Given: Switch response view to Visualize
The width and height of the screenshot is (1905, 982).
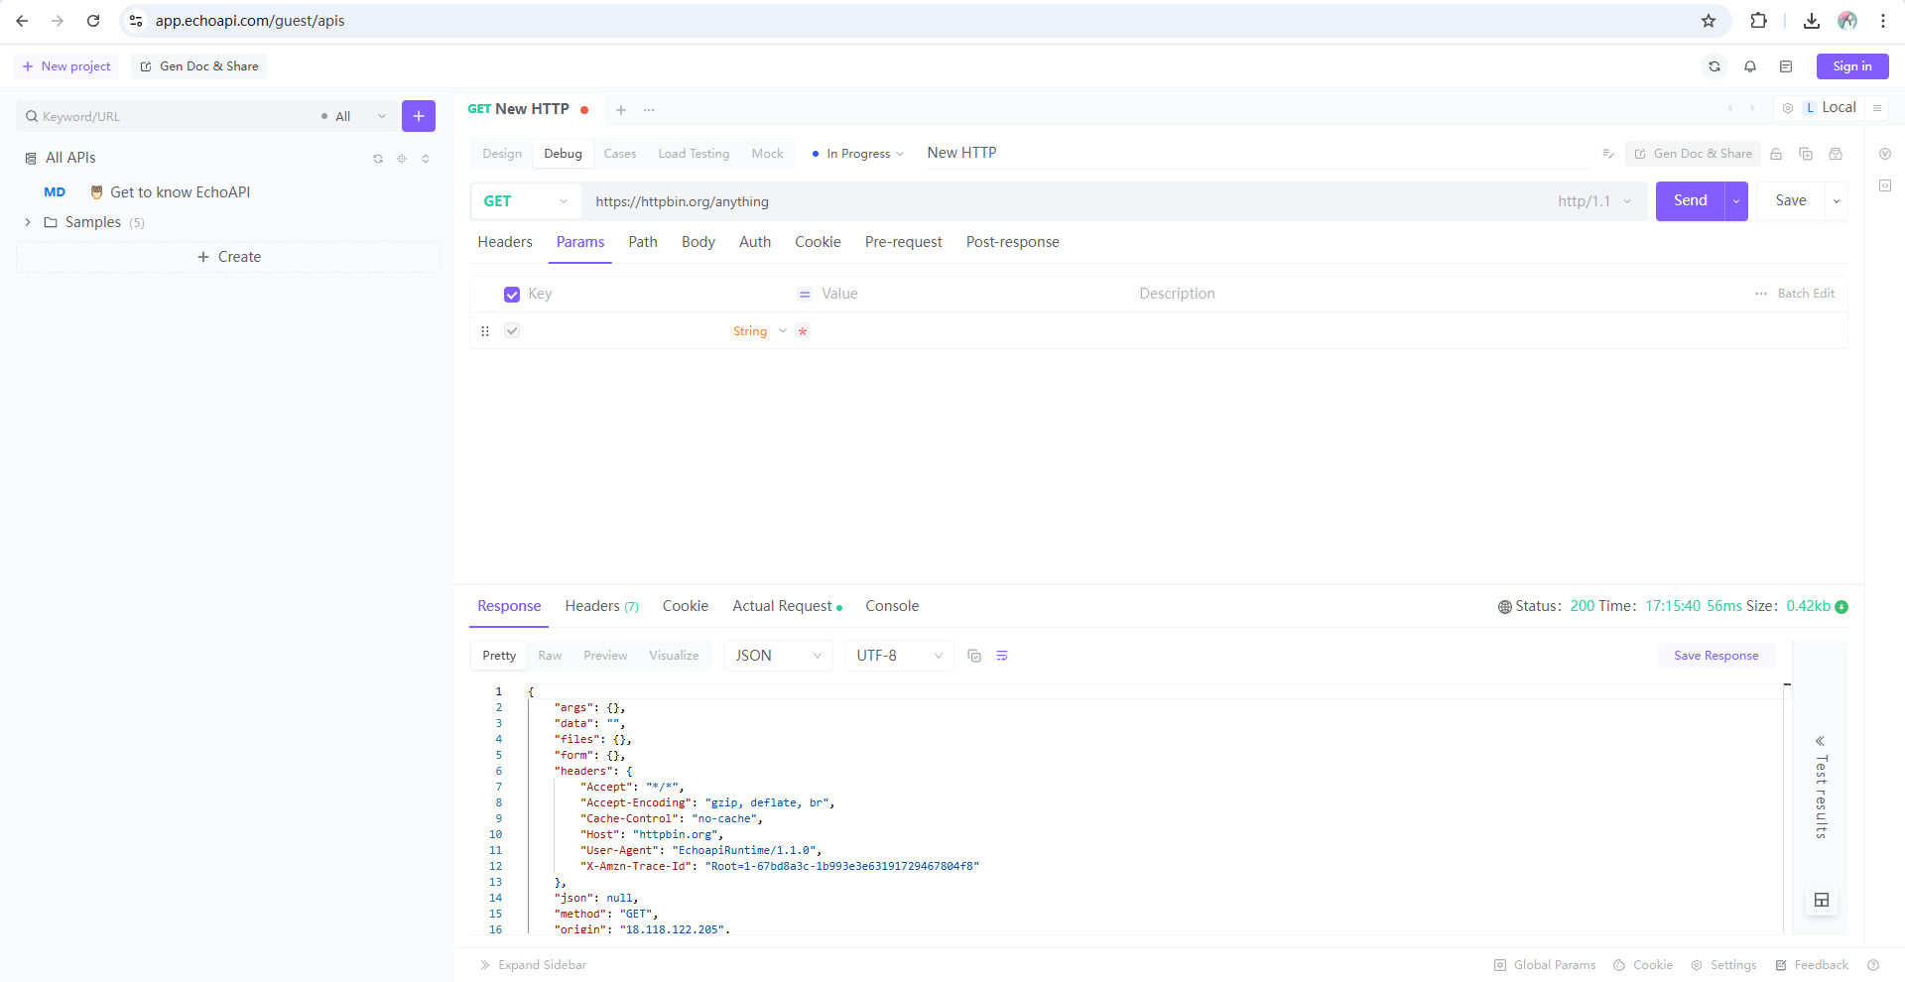Looking at the screenshot, I should [x=674, y=656].
